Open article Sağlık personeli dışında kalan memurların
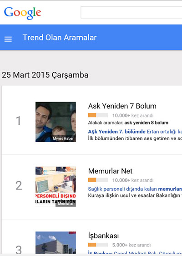 (x=135, y=189)
